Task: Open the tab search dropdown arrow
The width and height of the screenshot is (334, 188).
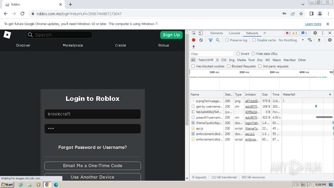Action: [x=303, y=4]
